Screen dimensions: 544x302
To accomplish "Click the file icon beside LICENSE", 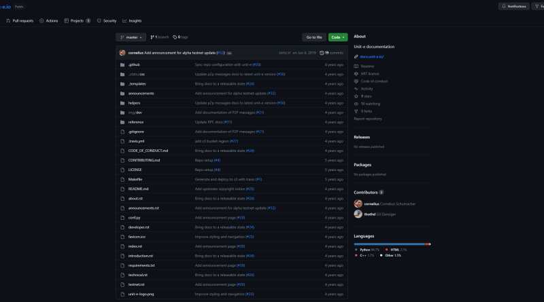I will [122, 170].
